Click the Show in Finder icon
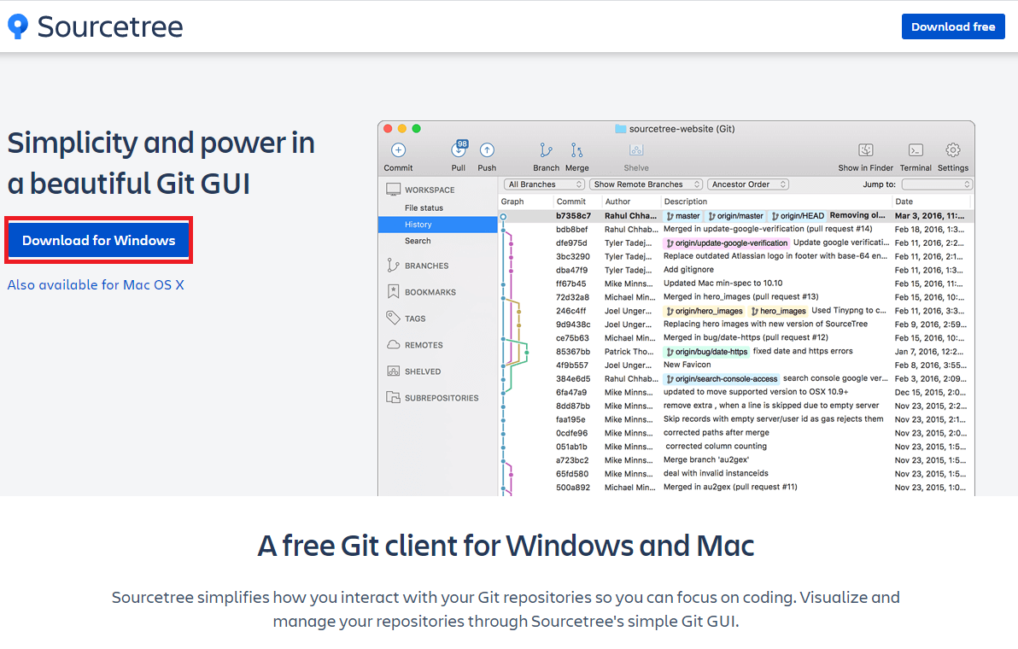 (865, 150)
